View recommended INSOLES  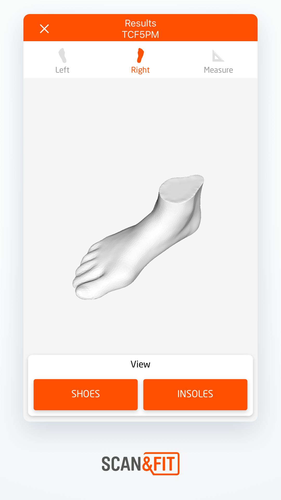195,395
